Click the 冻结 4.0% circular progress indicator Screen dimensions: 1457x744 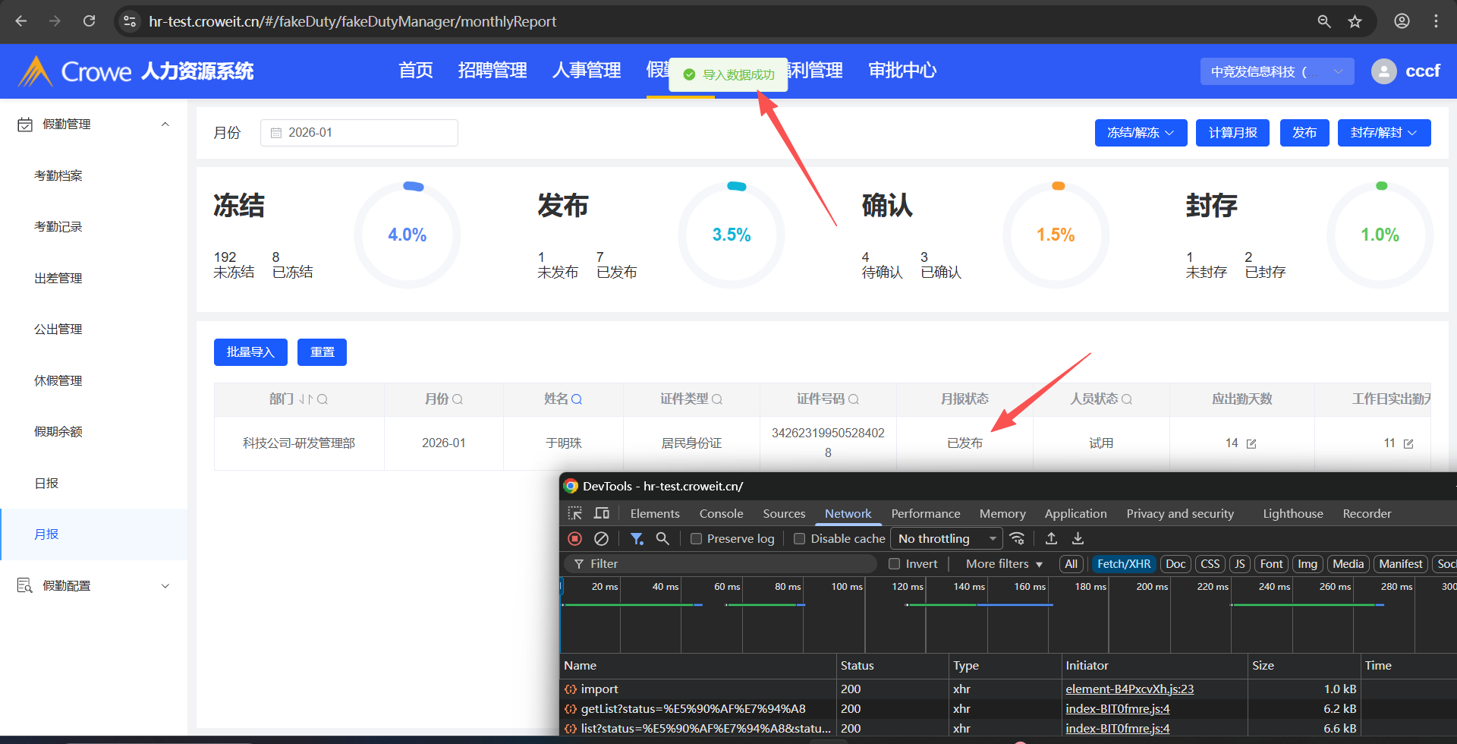coord(408,235)
